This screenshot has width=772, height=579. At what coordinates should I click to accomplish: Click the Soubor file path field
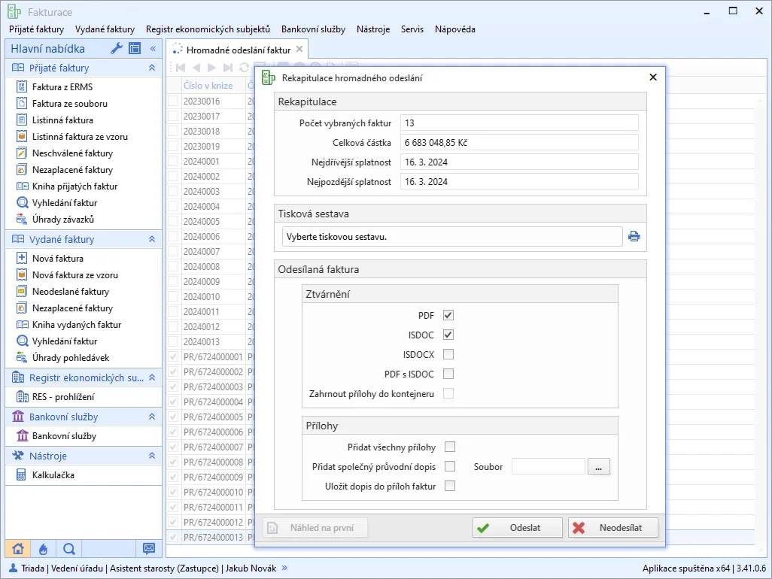coord(548,467)
